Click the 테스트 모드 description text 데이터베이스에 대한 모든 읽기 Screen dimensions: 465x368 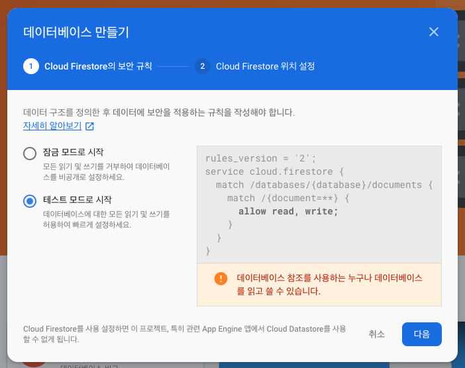[x=106, y=219]
